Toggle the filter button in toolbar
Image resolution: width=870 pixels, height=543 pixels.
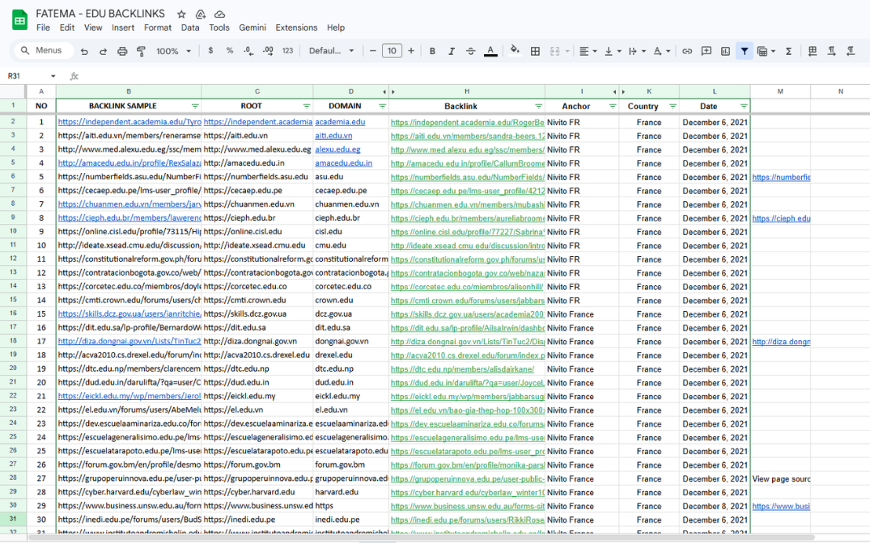click(x=745, y=51)
